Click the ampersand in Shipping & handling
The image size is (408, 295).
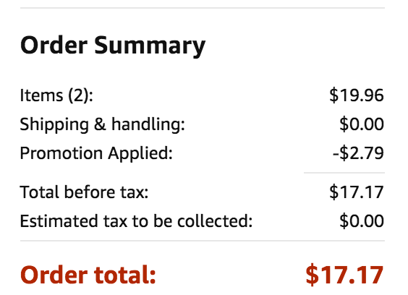pyautogui.click(x=100, y=124)
